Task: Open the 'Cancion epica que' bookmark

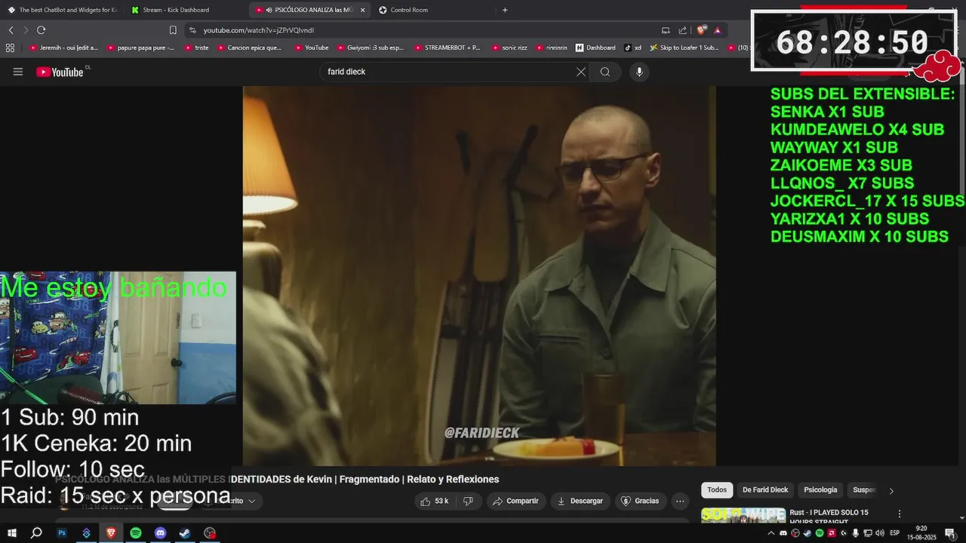Action: click(249, 48)
